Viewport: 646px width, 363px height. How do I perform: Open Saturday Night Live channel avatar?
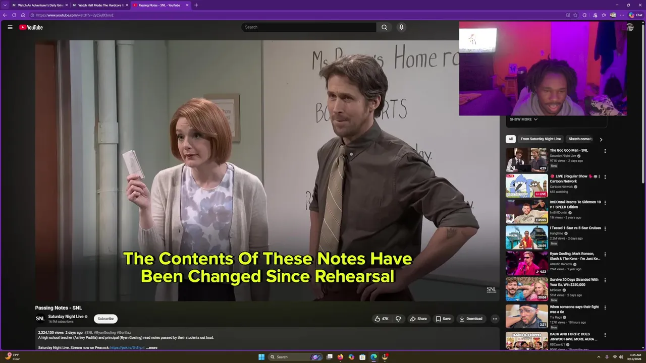(40, 319)
